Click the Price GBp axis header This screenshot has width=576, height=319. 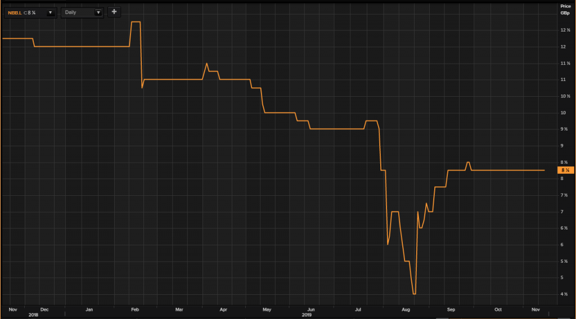tap(565, 10)
